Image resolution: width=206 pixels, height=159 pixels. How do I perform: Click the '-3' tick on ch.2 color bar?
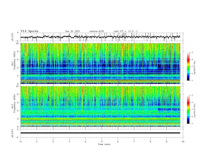pos(192,95)
